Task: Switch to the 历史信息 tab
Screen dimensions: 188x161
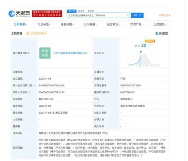Action: click(160, 24)
